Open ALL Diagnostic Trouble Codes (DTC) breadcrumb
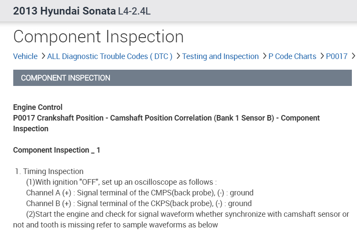 click(x=109, y=56)
